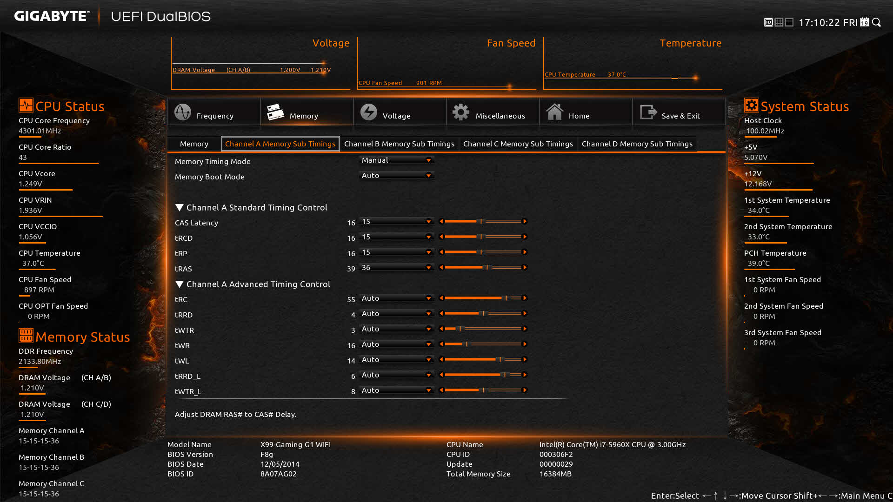Screen dimensions: 893x502
Task: Open Save & Exit via door icon
Action: pyautogui.click(x=648, y=112)
